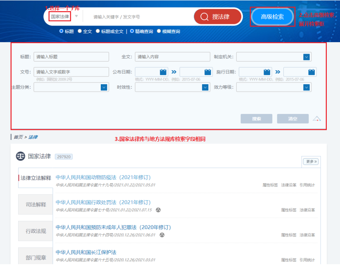Collapse advanced search panel with triangle icon
This screenshot has width=340, height=265.
click(316, 119)
